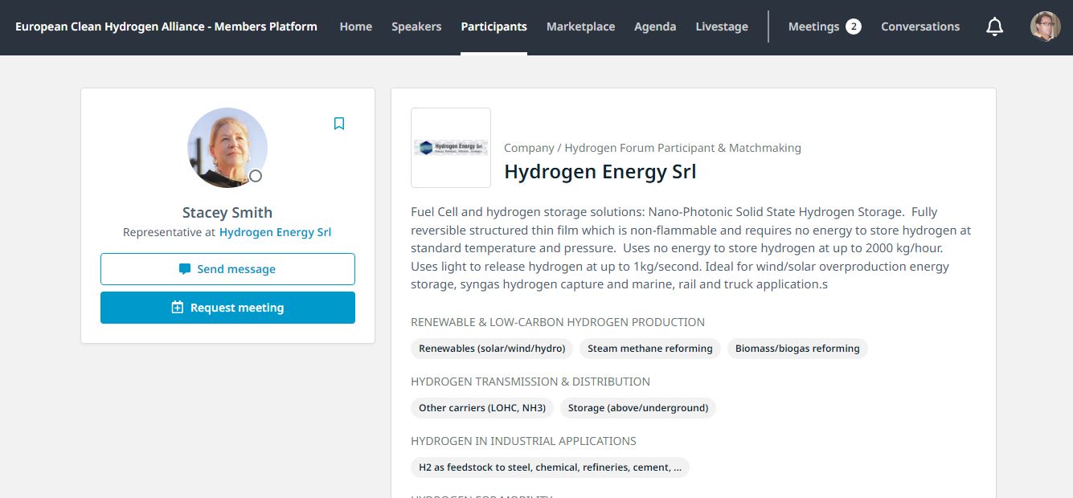Request a meeting with Stacey Smith
Screen dimensions: 1073x498
pos(227,308)
